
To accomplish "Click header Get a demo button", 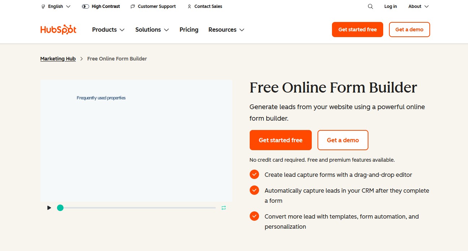I will point(410,30).
